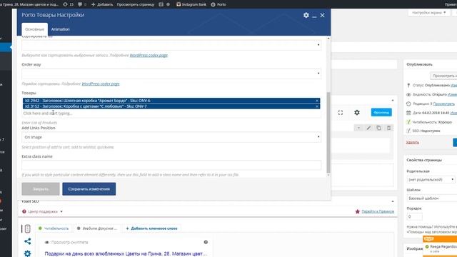Open the page builder settings gear icon
Image resolution: width=457 pixels, height=257 pixels.
coord(357,113)
